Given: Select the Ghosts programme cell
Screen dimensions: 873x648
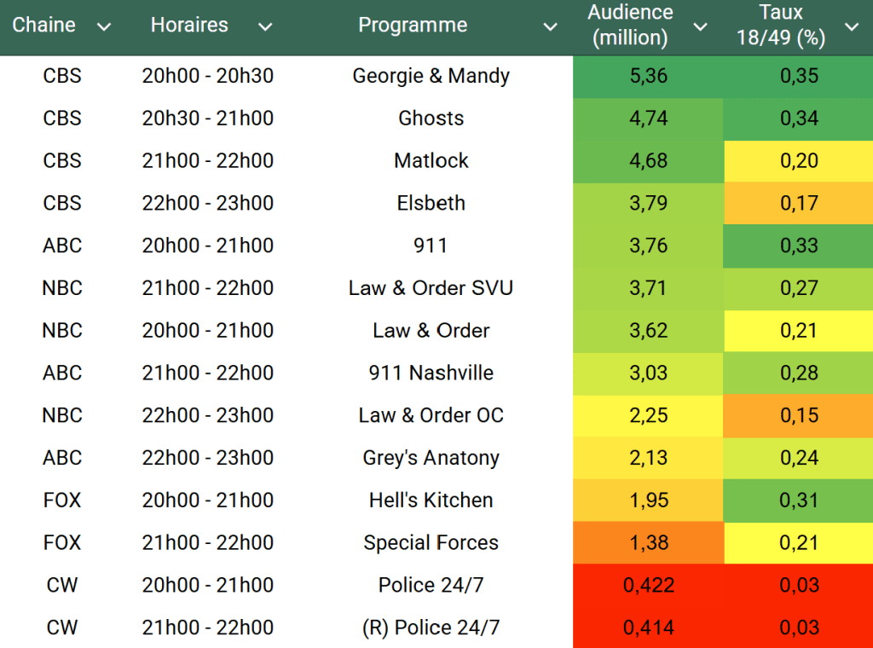Looking at the screenshot, I should pyautogui.click(x=431, y=119).
